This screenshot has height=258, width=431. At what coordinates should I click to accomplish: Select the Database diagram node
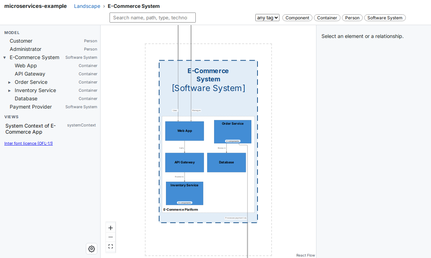pyautogui.click(x=227, y=162)
